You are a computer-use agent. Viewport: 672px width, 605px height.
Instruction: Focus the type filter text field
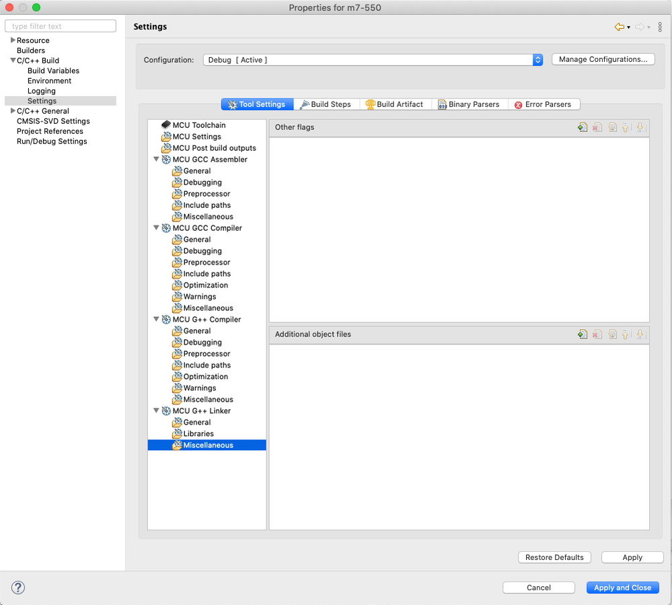point(61,26)
